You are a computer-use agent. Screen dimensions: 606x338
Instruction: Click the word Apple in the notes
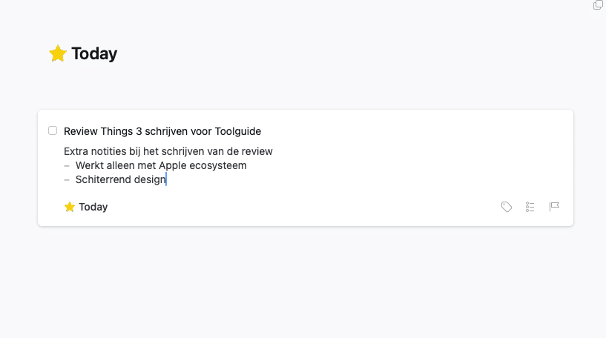(x=173, y=166)
